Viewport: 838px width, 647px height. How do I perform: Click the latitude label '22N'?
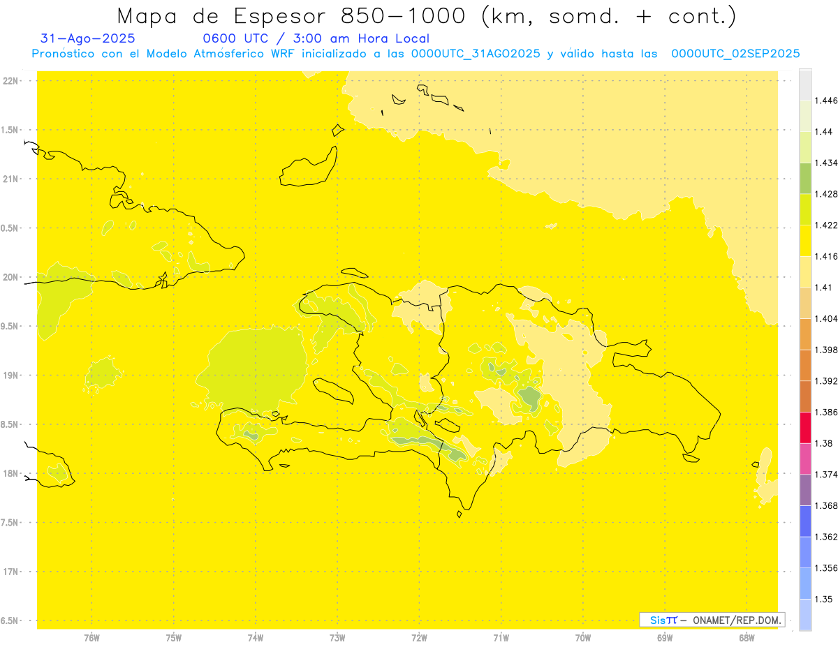[10, 81]
